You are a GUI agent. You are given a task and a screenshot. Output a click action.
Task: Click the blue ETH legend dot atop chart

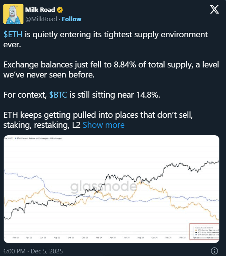(x=16, y=138)
